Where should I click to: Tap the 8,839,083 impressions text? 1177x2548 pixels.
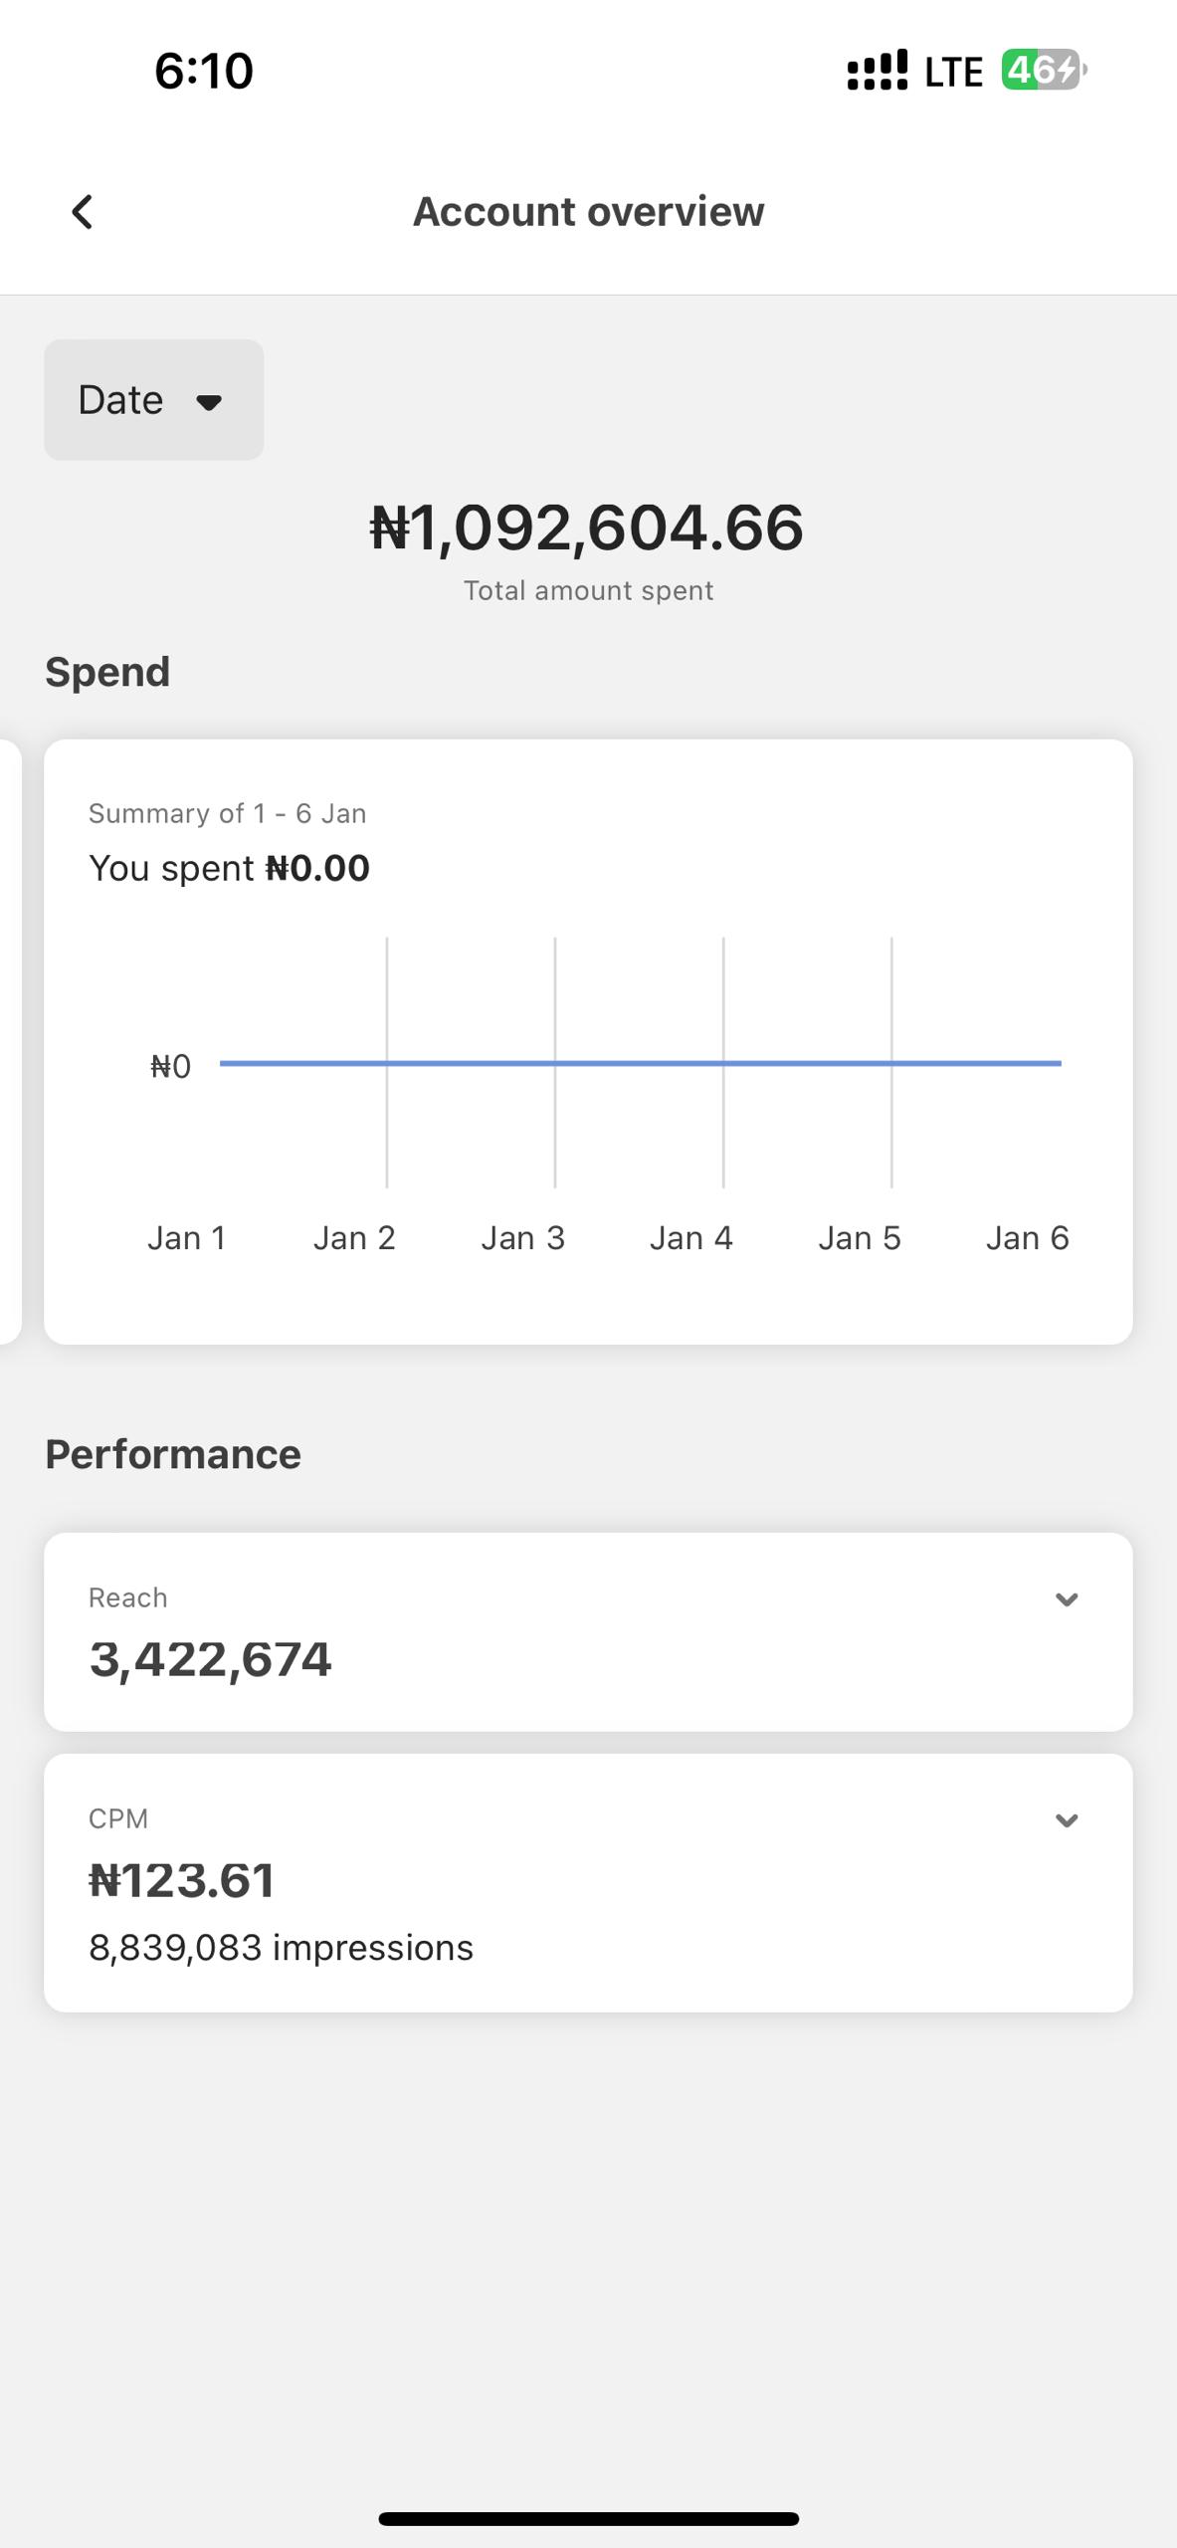tap(282, 1948)
